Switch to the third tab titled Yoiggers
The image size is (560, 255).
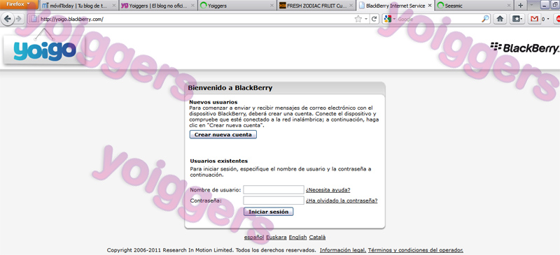click(237, 6)
